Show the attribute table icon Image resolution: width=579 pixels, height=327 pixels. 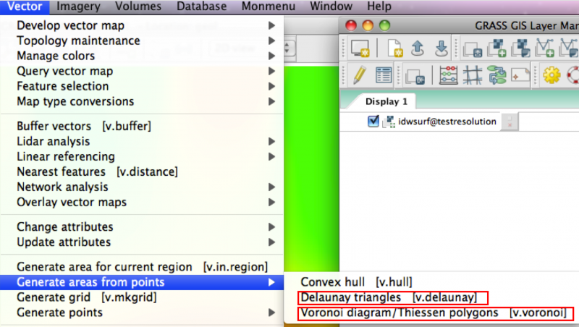(x=383, y=75)
